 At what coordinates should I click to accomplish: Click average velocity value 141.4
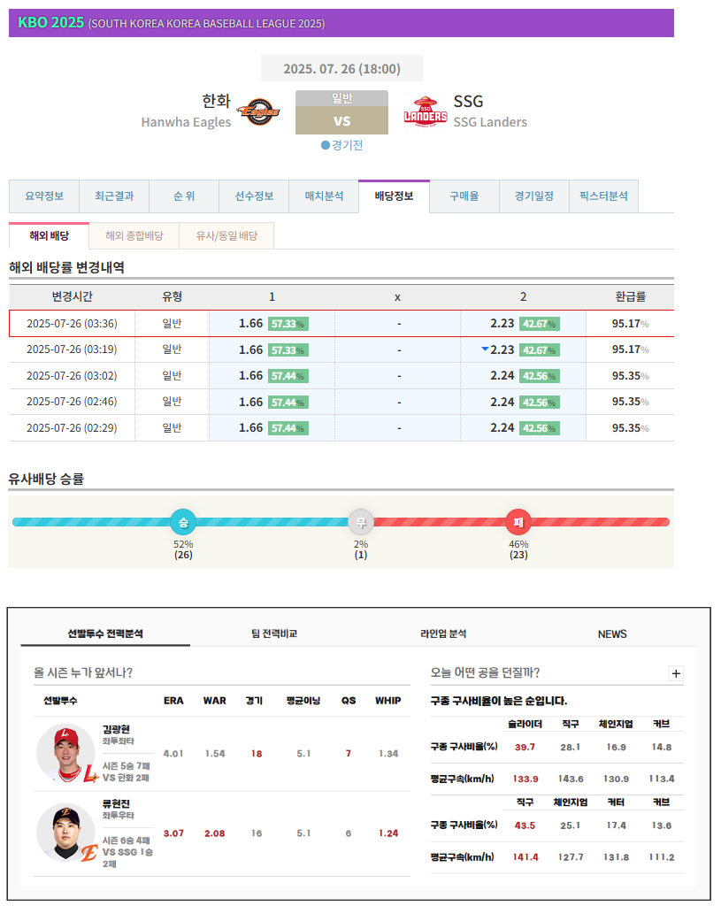525,857
